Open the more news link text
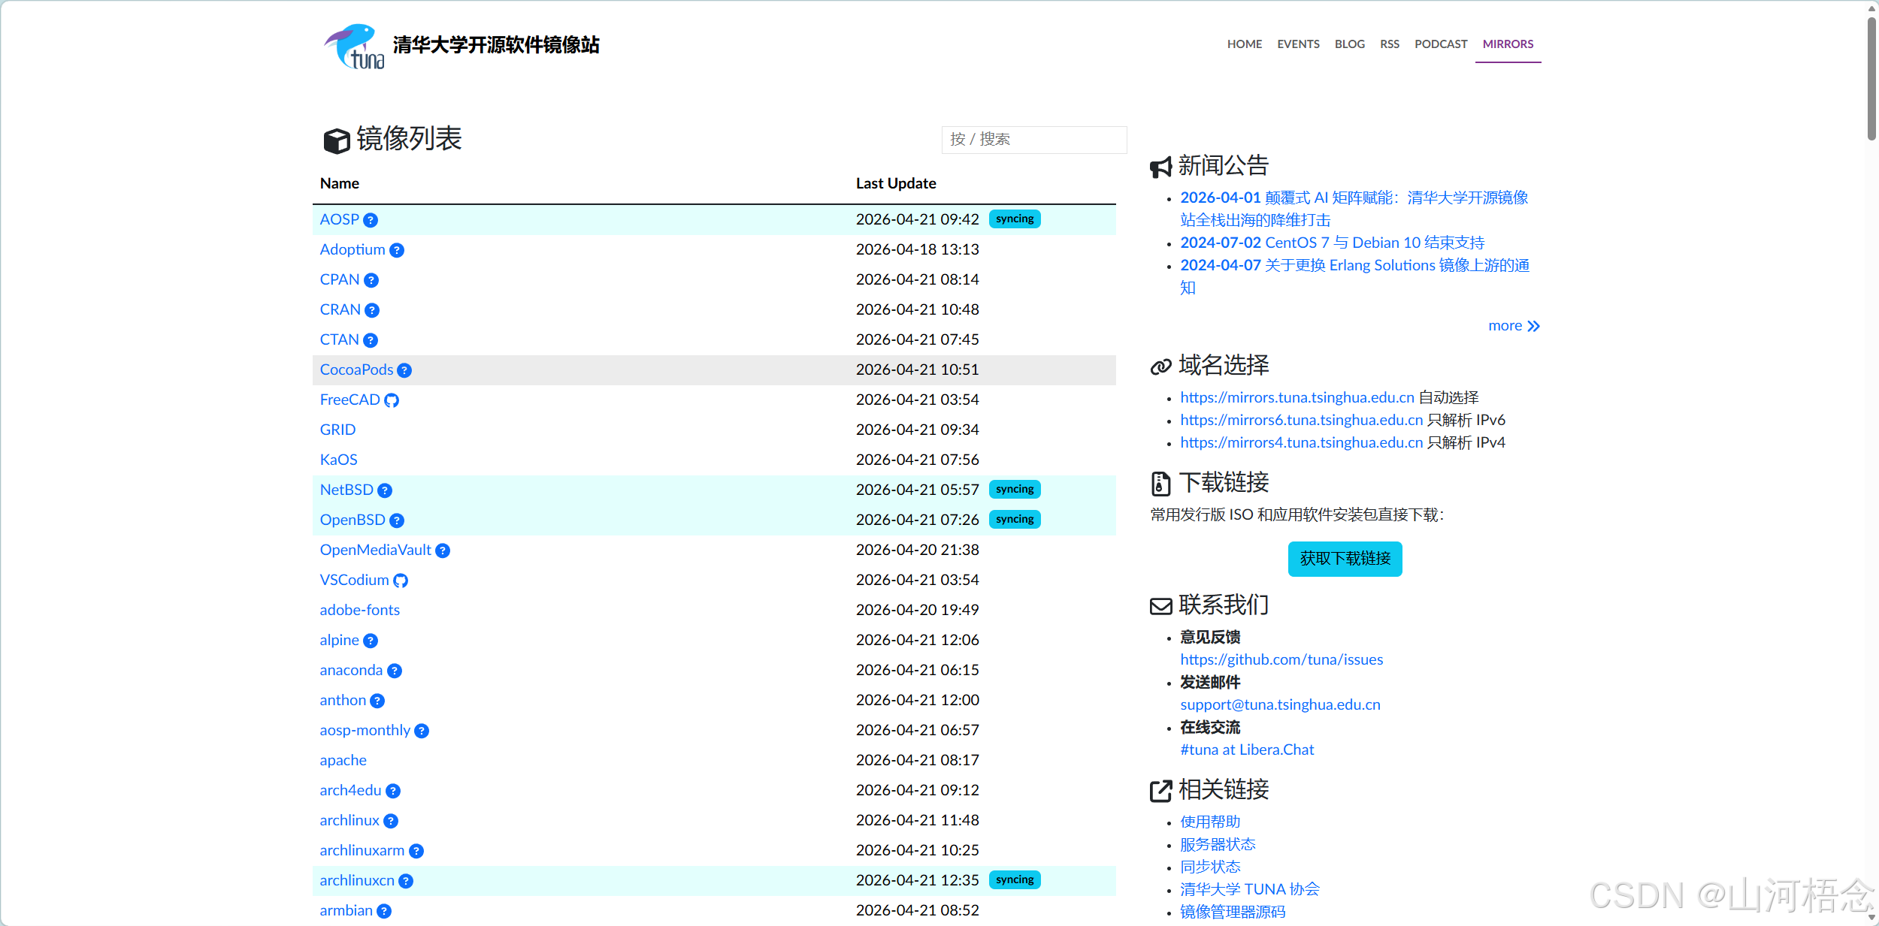Screen dimensions: 1879x926 click(x=1505, y=326)
